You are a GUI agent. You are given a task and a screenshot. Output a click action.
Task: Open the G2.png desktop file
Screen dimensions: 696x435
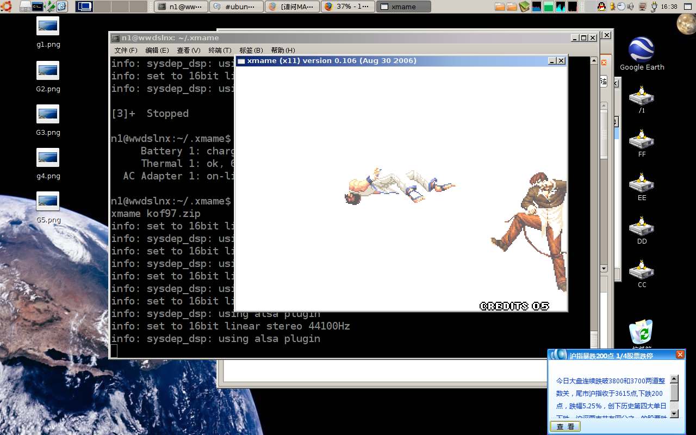[x=48, y=70]
